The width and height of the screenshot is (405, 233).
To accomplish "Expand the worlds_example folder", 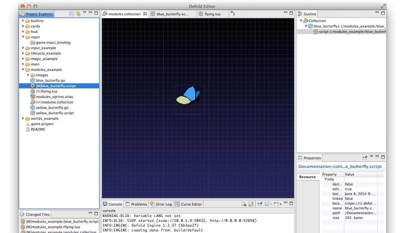I will pos(23,118).
